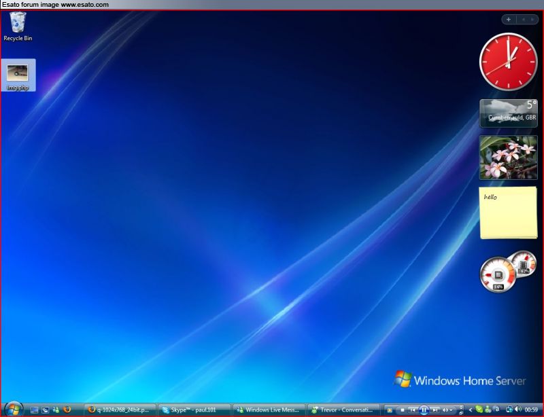Pause playback in the taskbar media player
Viewport: 544px width, 417px height.
pos(424,410)
